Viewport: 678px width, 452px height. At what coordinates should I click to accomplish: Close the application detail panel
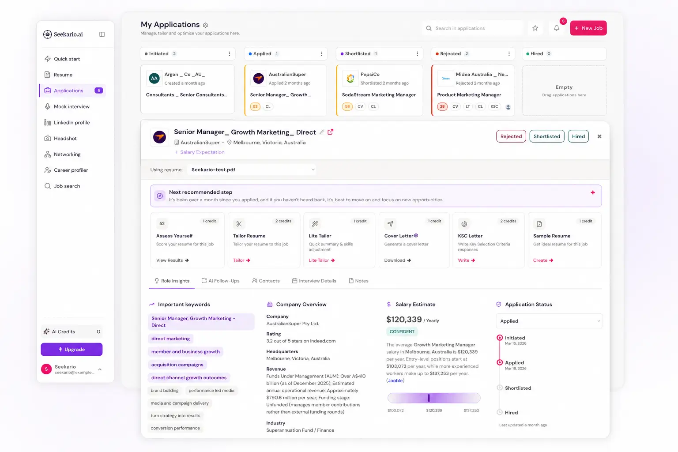coord(599,136)
